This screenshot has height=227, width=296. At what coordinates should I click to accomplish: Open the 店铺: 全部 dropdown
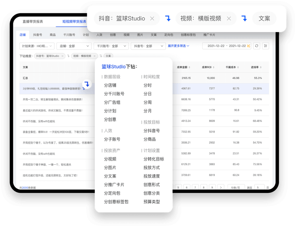(x=74, y=46)
